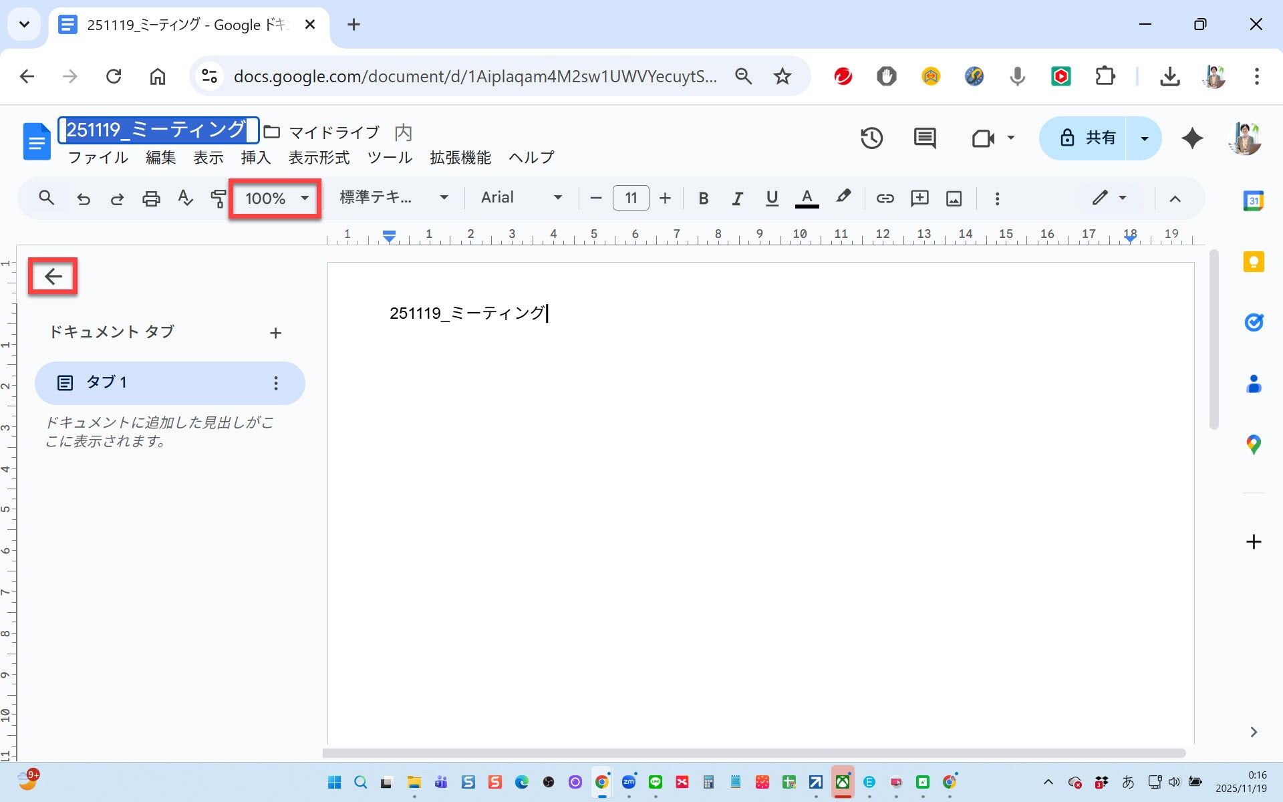Image resolution: width=1283 pixels, height=802 pixels.
Task: Toggle underline formatting
Action: click(772, 198)
